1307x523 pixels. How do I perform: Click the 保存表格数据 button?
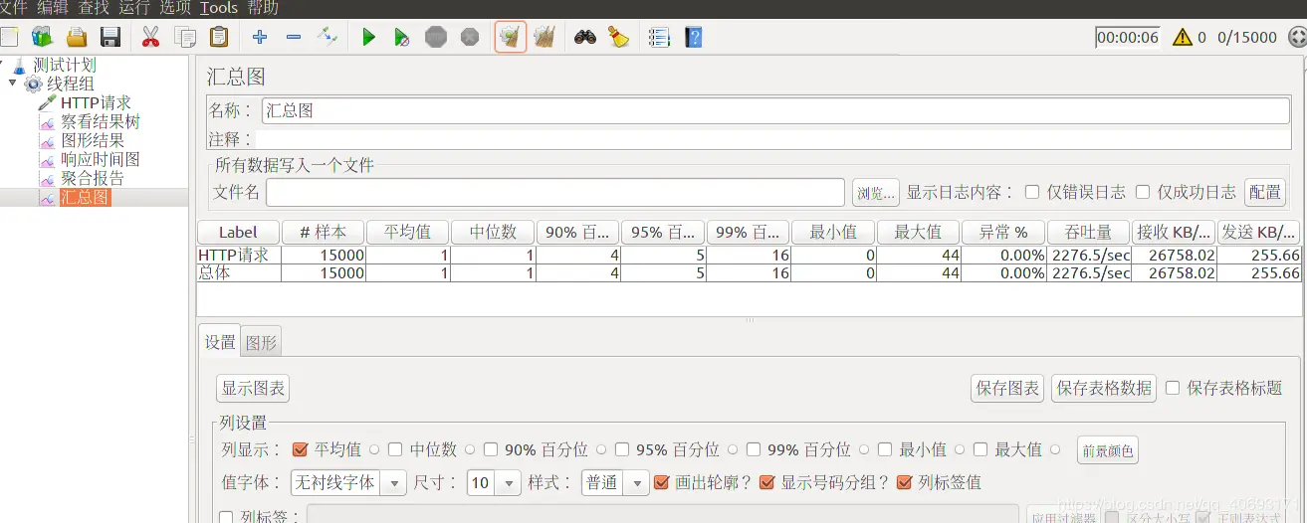[x=1104, y=389]
